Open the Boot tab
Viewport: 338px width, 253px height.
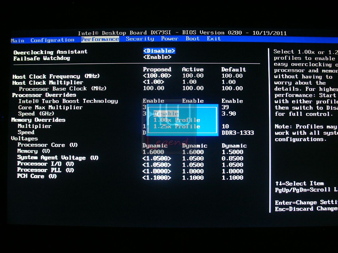click(193, 38)
